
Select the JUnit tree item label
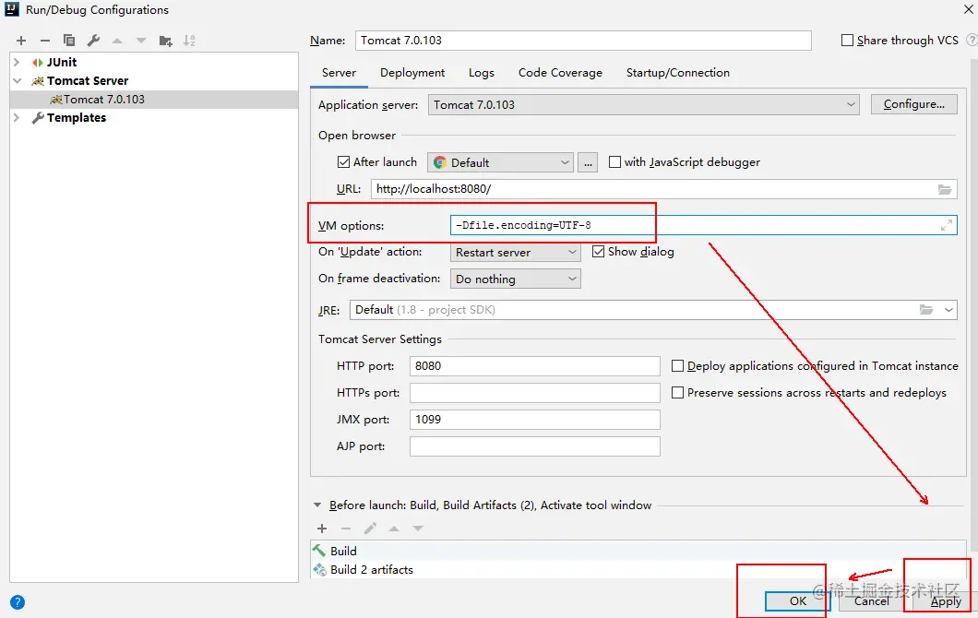[x=62, y=63]
